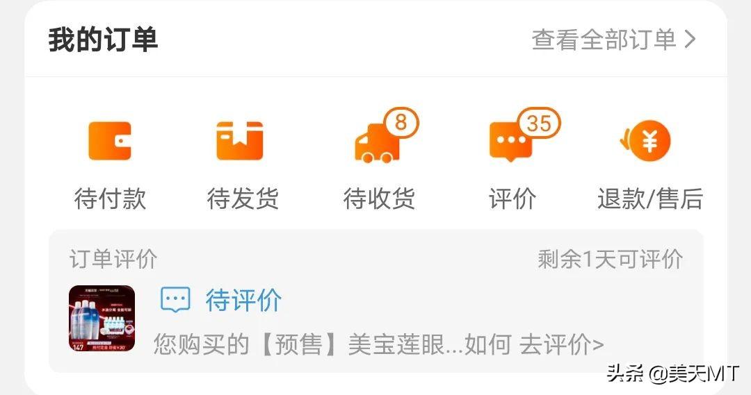
Task: Tap the blue comment bubble outline icon
Action: pyautogui.click(x=175, y=301)
